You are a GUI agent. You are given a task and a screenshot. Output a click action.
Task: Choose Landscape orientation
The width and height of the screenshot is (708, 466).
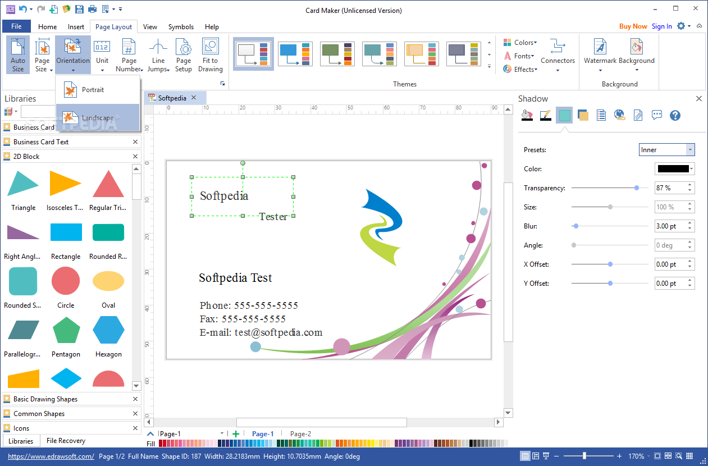pyautogui.click(x=97, y=117)
